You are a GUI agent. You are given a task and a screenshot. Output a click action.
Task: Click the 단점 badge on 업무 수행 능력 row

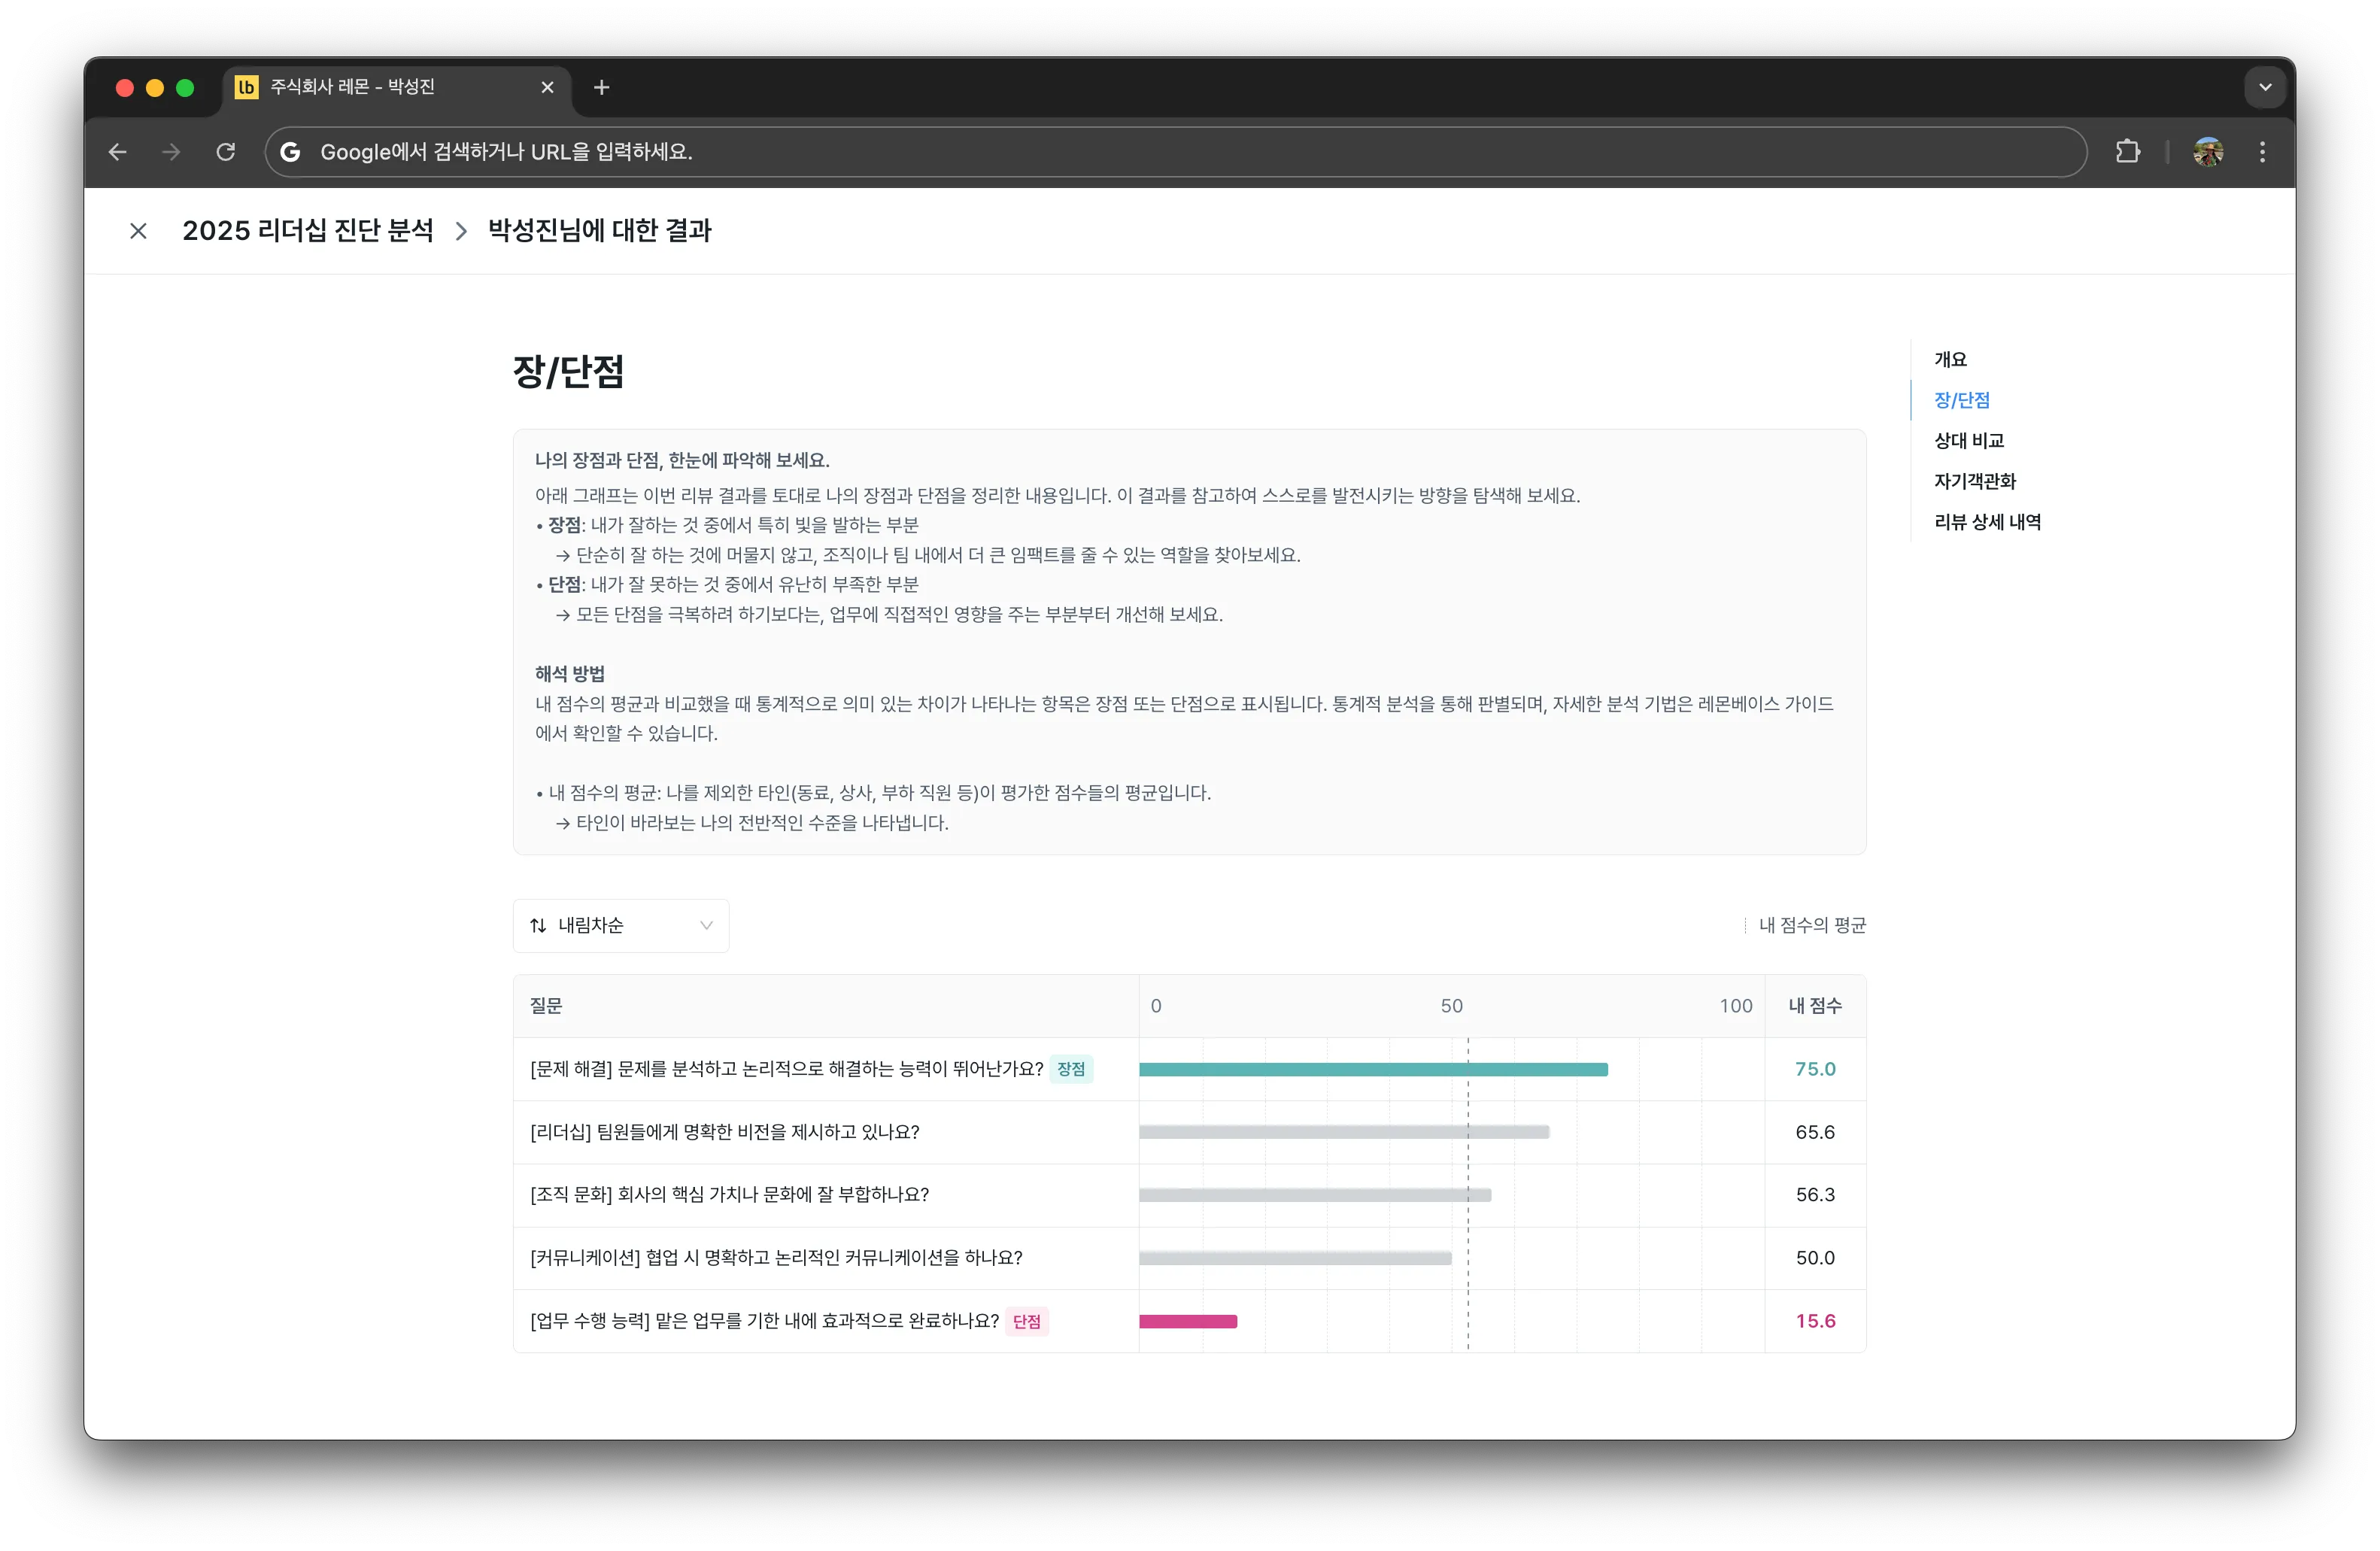coord(1027,1321)
